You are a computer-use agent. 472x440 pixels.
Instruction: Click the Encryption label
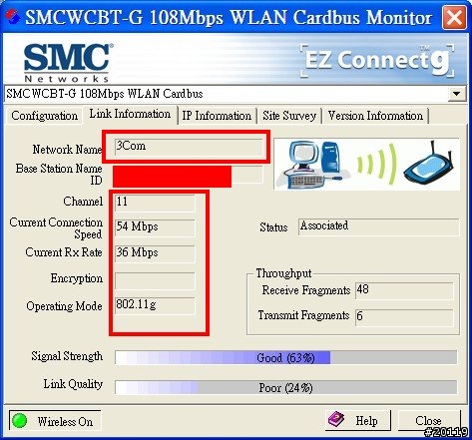77,278
